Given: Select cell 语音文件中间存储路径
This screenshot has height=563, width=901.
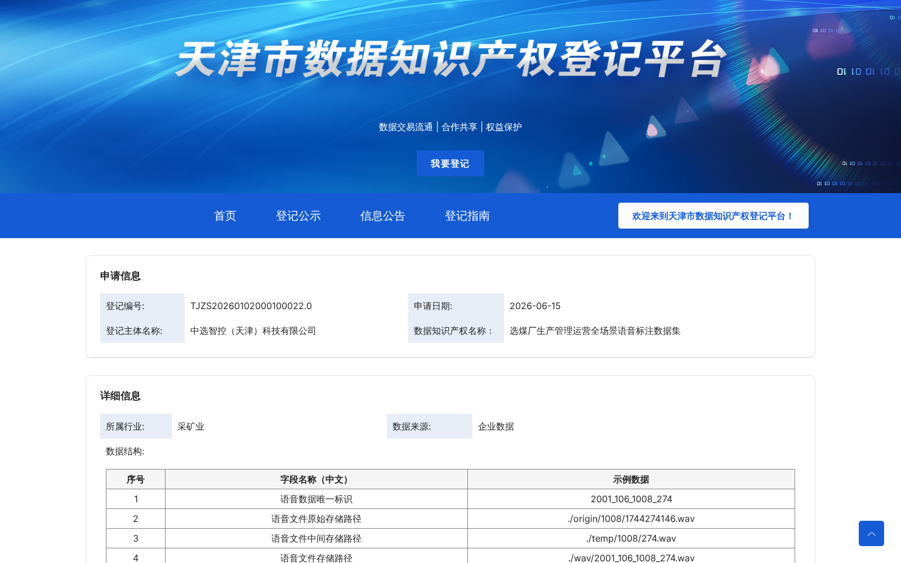Looking at the screenshot, I should [x=316, y=538].
